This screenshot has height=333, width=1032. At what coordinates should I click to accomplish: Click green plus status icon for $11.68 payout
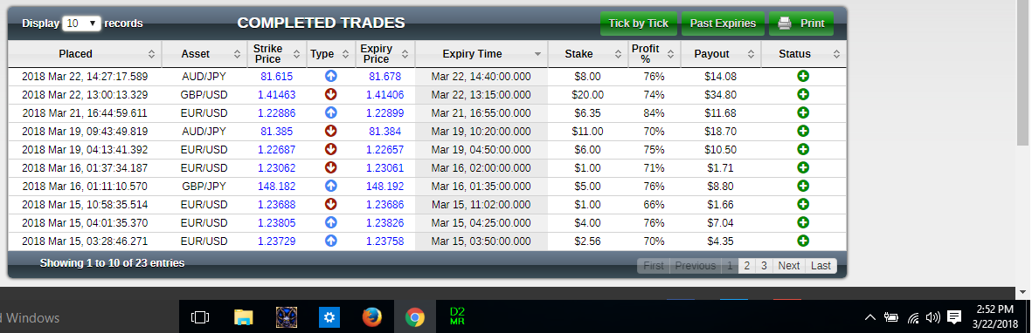[x=803, y=113]
